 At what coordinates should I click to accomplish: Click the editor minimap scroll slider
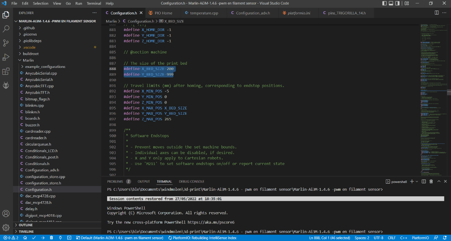449,92
